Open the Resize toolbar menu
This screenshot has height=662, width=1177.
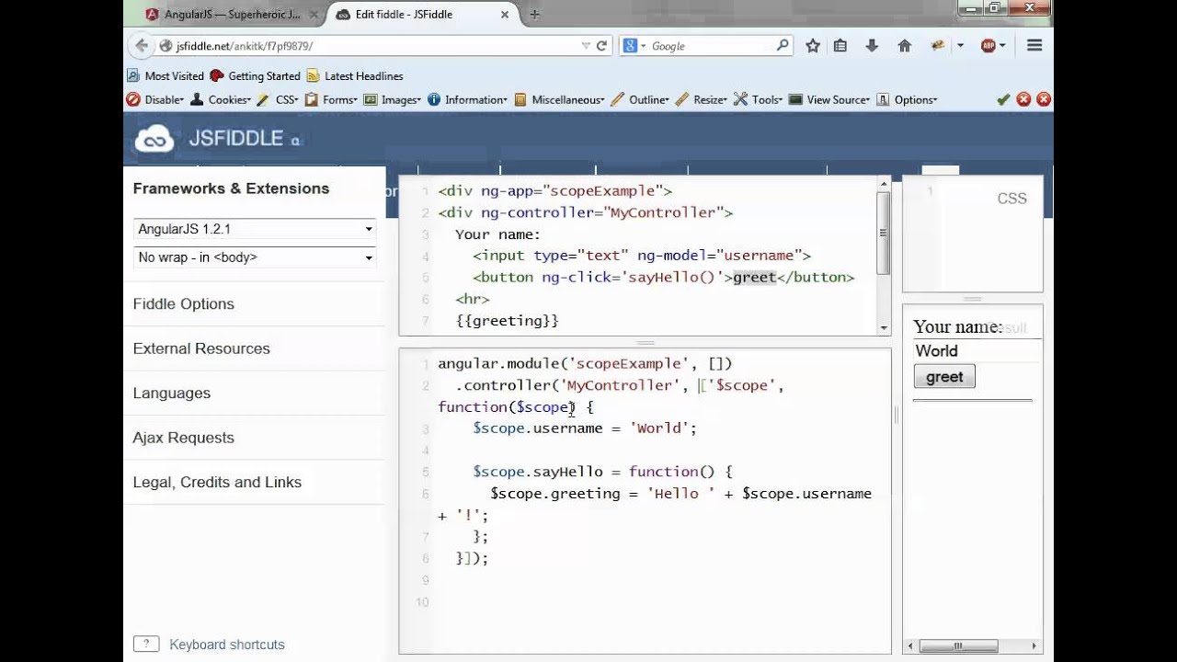[702, 99]
